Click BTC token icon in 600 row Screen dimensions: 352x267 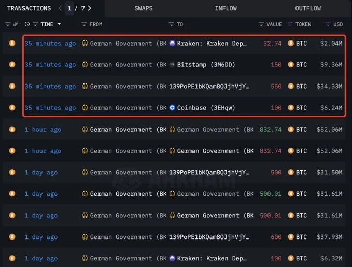click(x=291, y=237)
